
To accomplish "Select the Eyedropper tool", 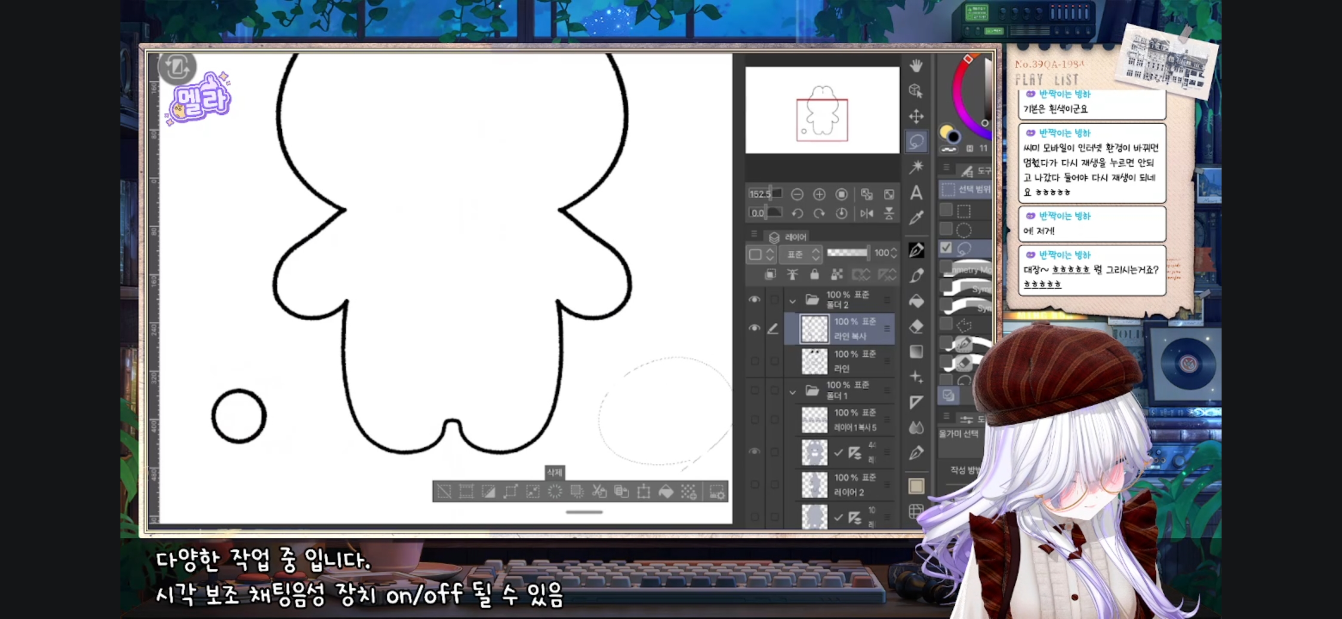I will tap(916, 218).
